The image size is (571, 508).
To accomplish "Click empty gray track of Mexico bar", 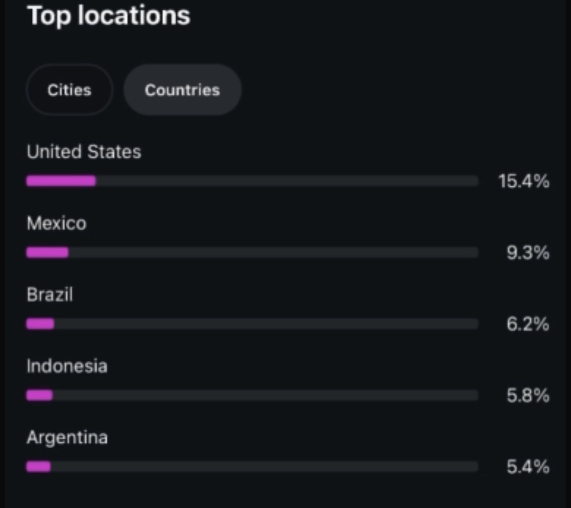I will pos(273,252).
